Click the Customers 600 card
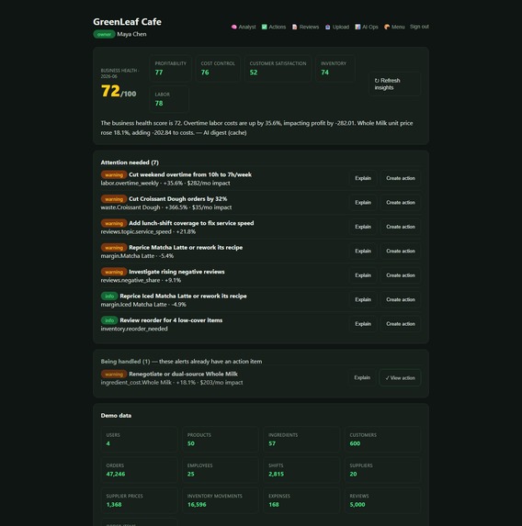This screenshot has width=522, height=526. point(382,439)
